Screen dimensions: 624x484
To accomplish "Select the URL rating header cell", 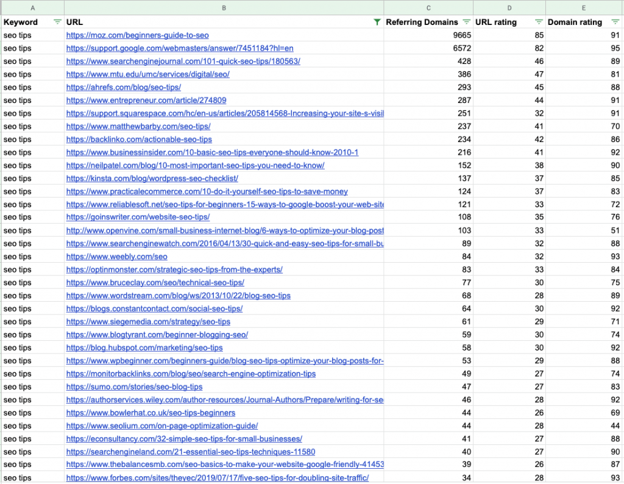I will click(x=509, y=22).
